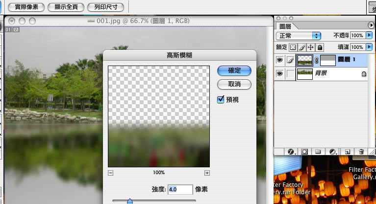Image resolution: width=376 pixels, height=204 pixels.
Task: Click the create new layer icon
Action: pos(347,152)
